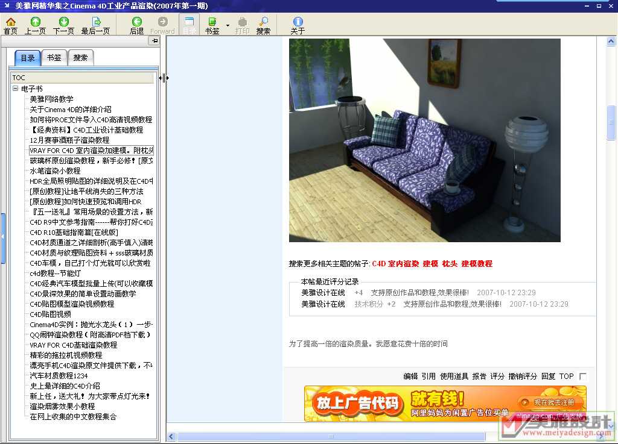This screenshot has width=618, height=444.
Task: Open HDR全局照明贴图的详细说明 entry
Action: coord(92,181)
